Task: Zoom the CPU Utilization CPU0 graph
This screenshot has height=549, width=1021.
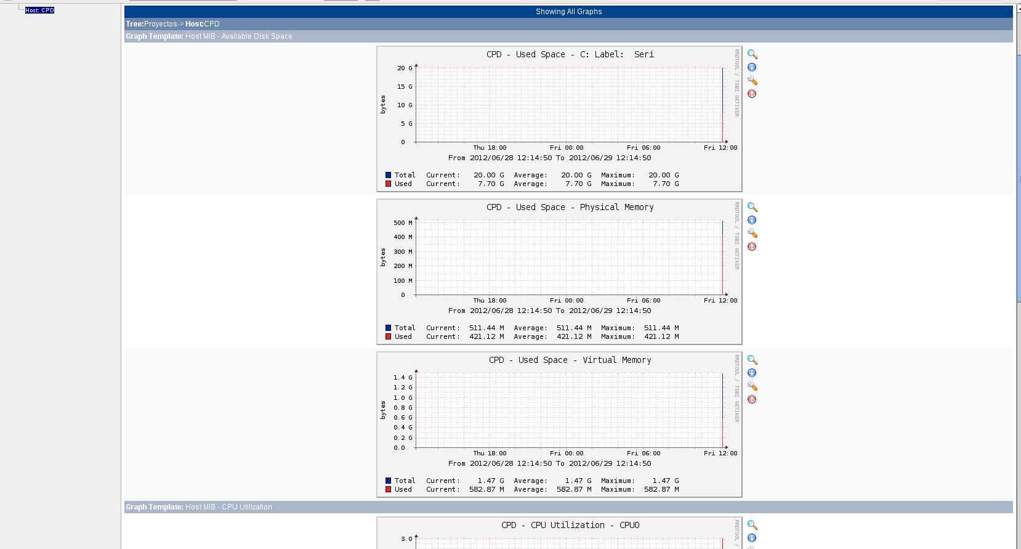Action: coord(752,525)
